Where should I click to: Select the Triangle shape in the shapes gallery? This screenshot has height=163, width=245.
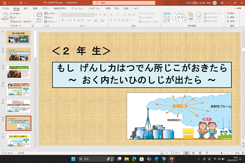[x=168, y=17]
